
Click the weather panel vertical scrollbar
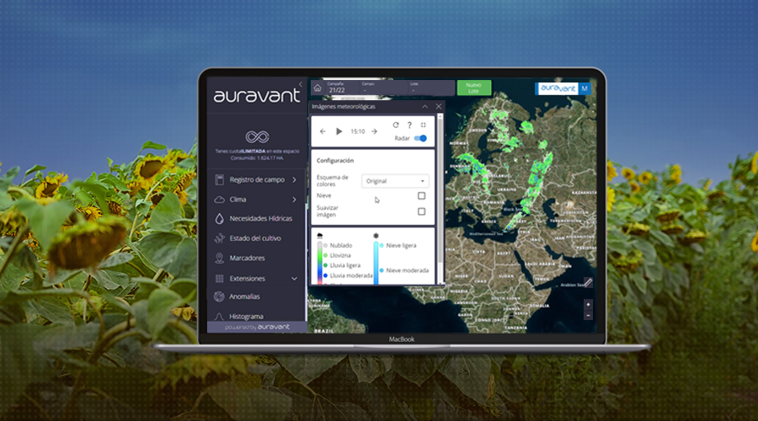click(440, 198)
